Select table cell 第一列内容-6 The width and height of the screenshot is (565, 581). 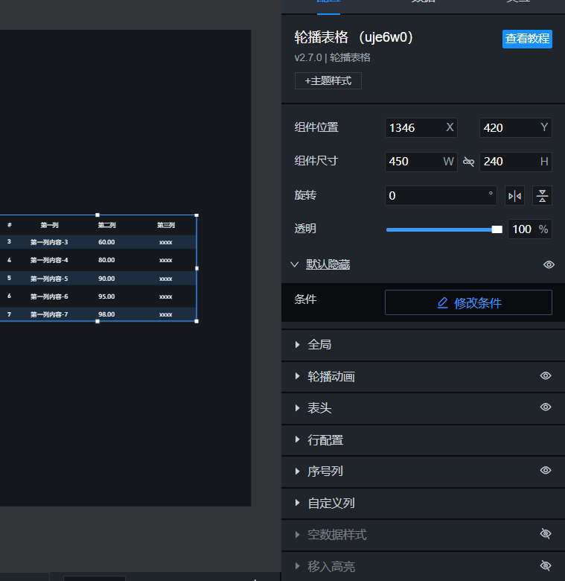[x=49, y=296]
